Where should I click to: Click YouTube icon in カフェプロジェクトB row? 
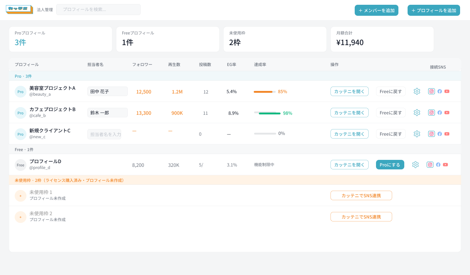(x=447, y=113)
